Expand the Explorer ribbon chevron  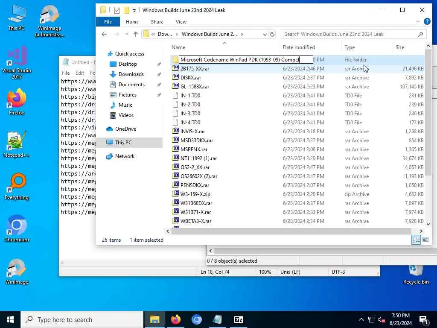click(417, 21)
